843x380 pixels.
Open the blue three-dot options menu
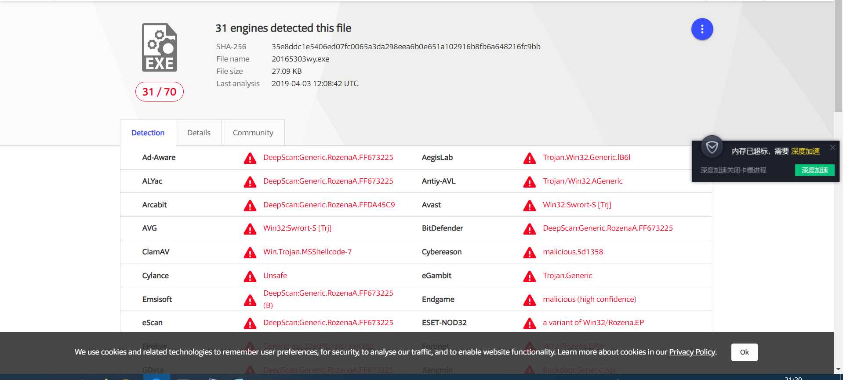pos(702,29)
